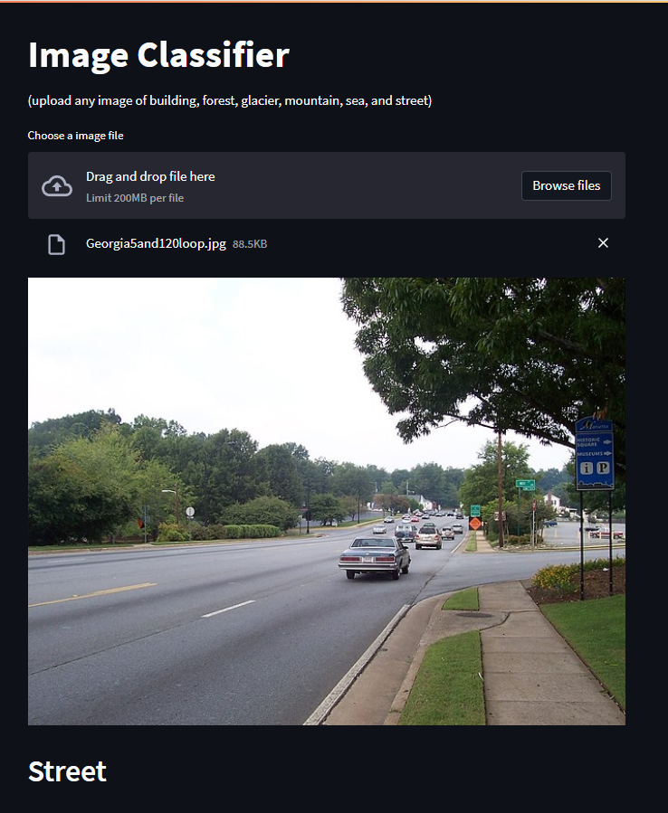Viewport: 668px width, 813px height.
Task: Open the Browse files dialog
Action: [567, 185]
